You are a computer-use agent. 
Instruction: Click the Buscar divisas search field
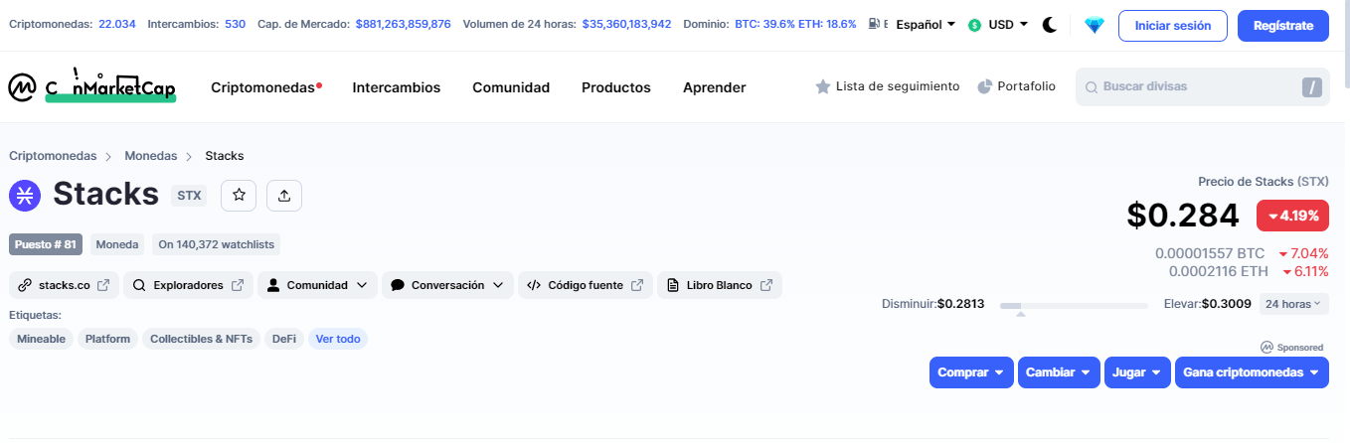1203,87
